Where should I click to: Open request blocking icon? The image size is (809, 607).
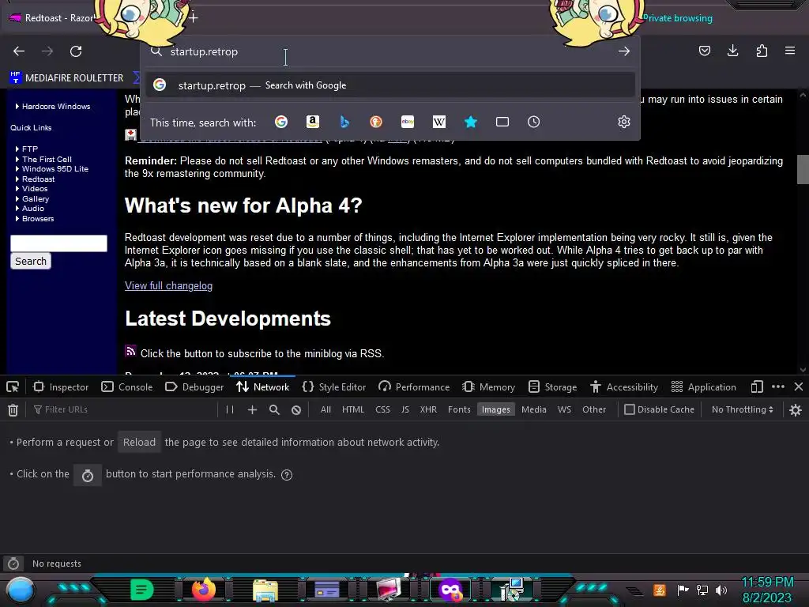click(x=296, y=410)
